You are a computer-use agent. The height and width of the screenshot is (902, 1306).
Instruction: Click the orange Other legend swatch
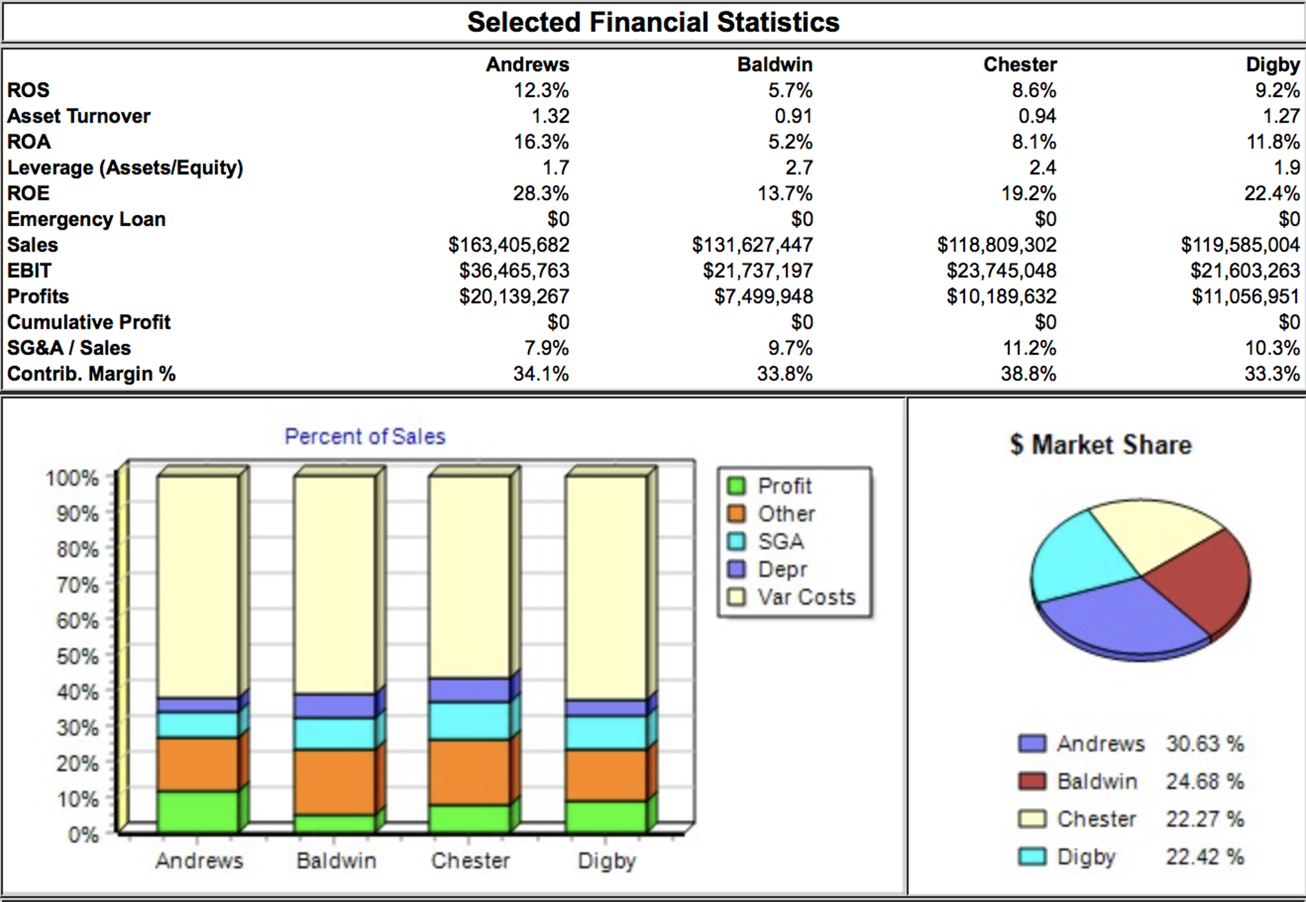tap(736, 514)
